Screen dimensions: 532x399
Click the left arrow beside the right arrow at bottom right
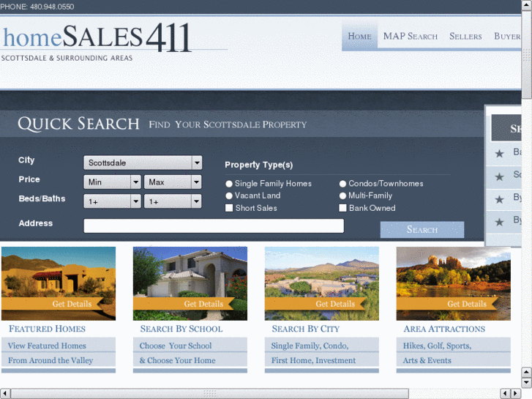tap(505, 393)
